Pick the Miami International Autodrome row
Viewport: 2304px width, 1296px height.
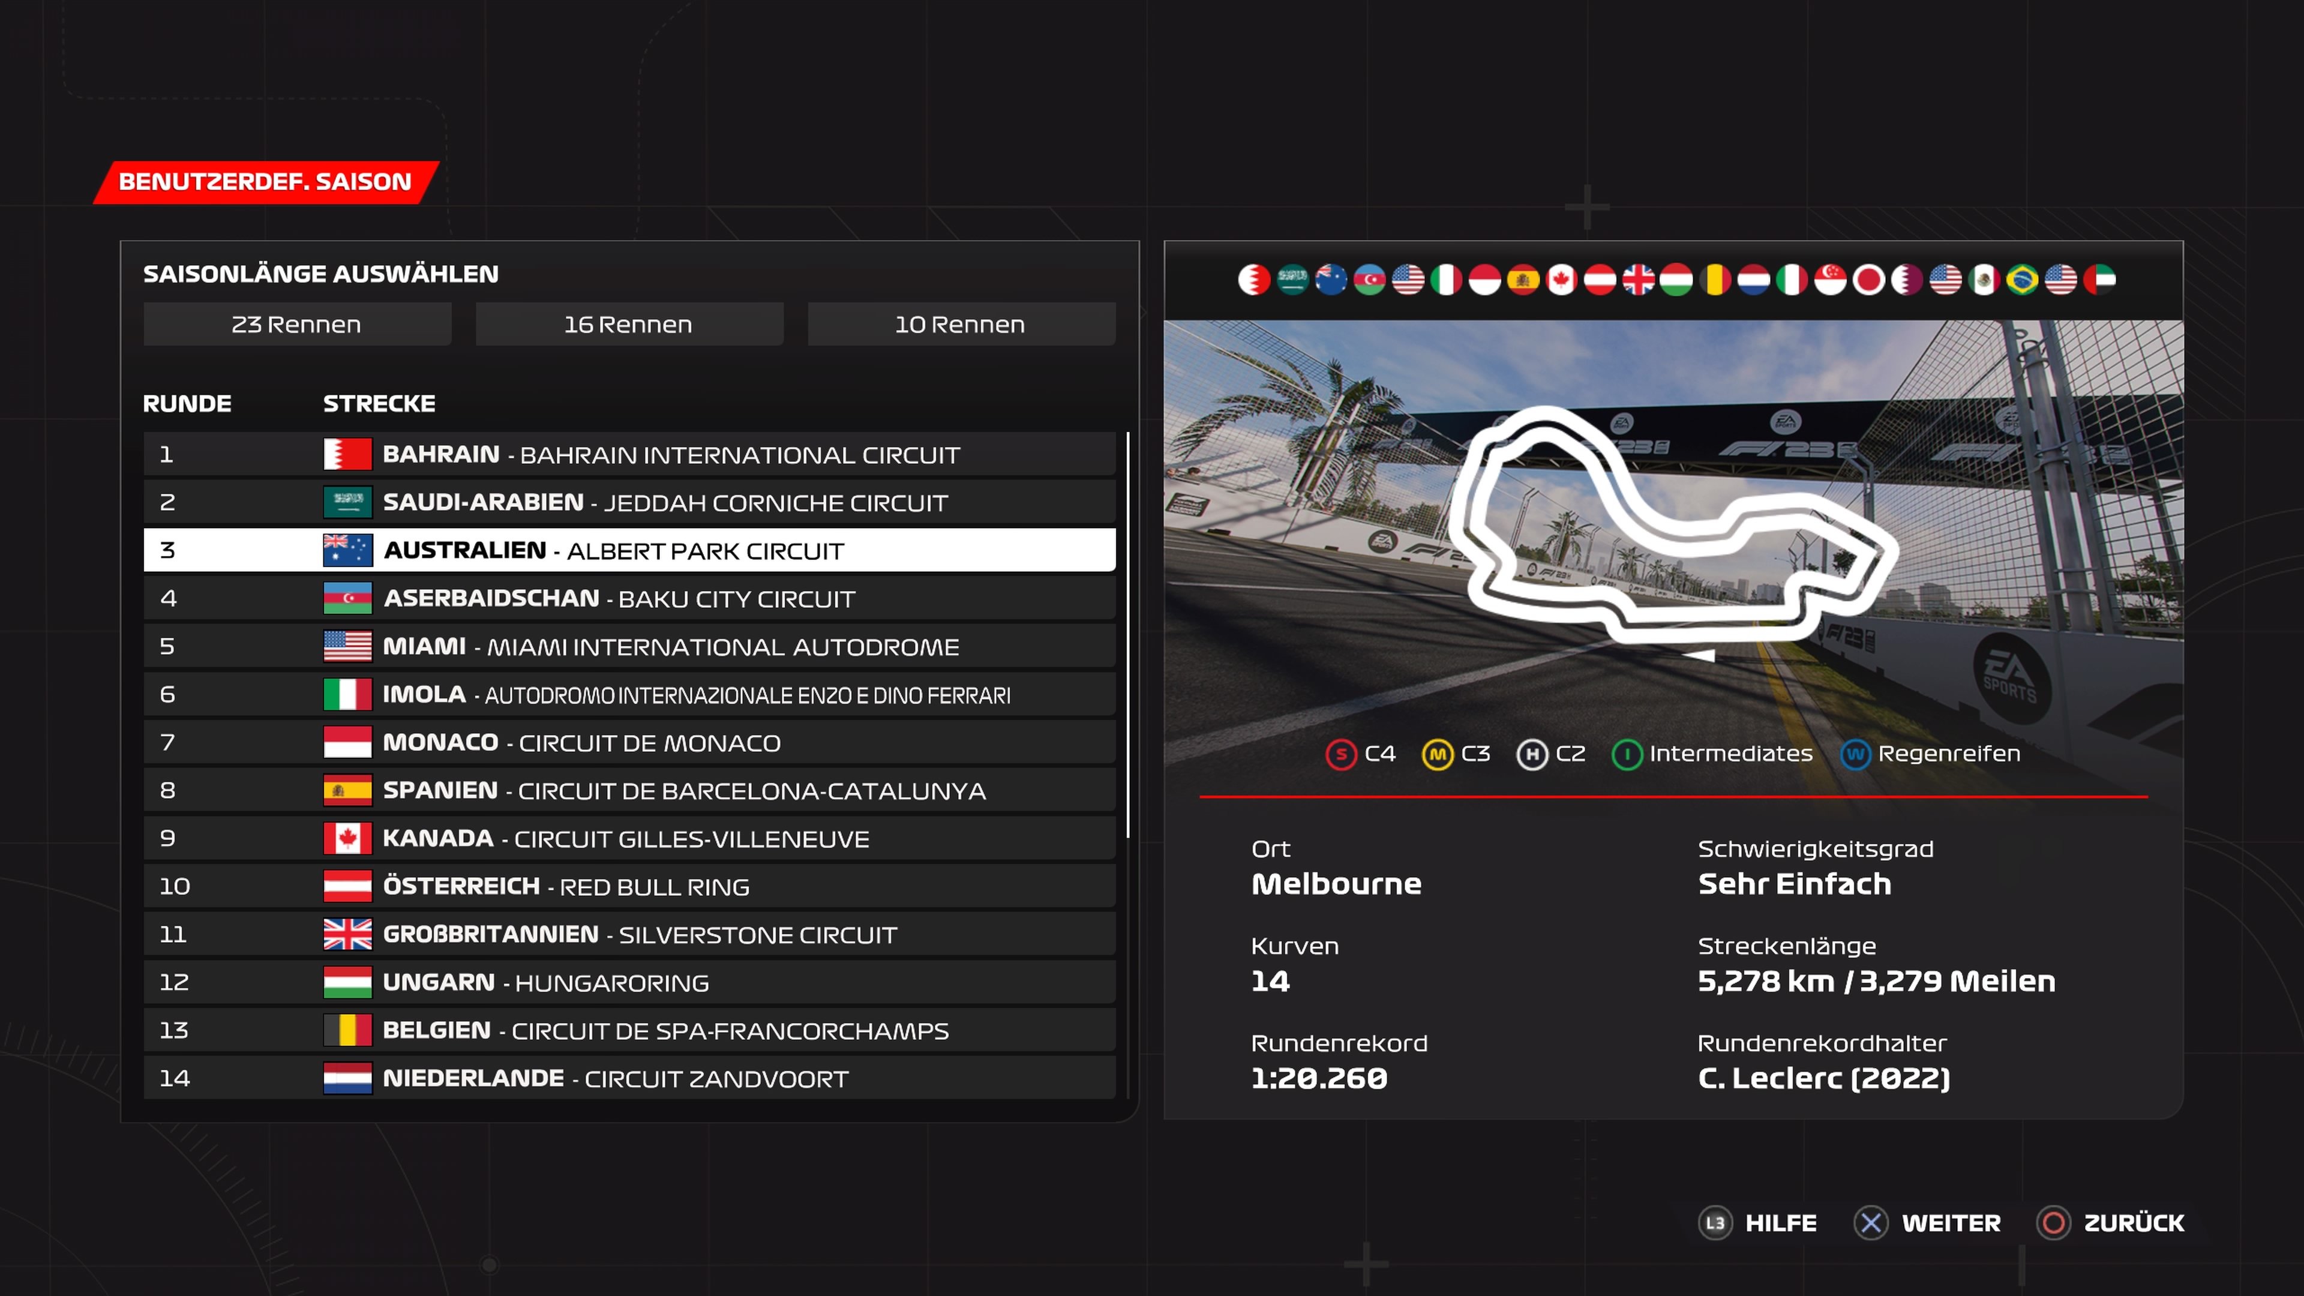(x=629, y=647)
